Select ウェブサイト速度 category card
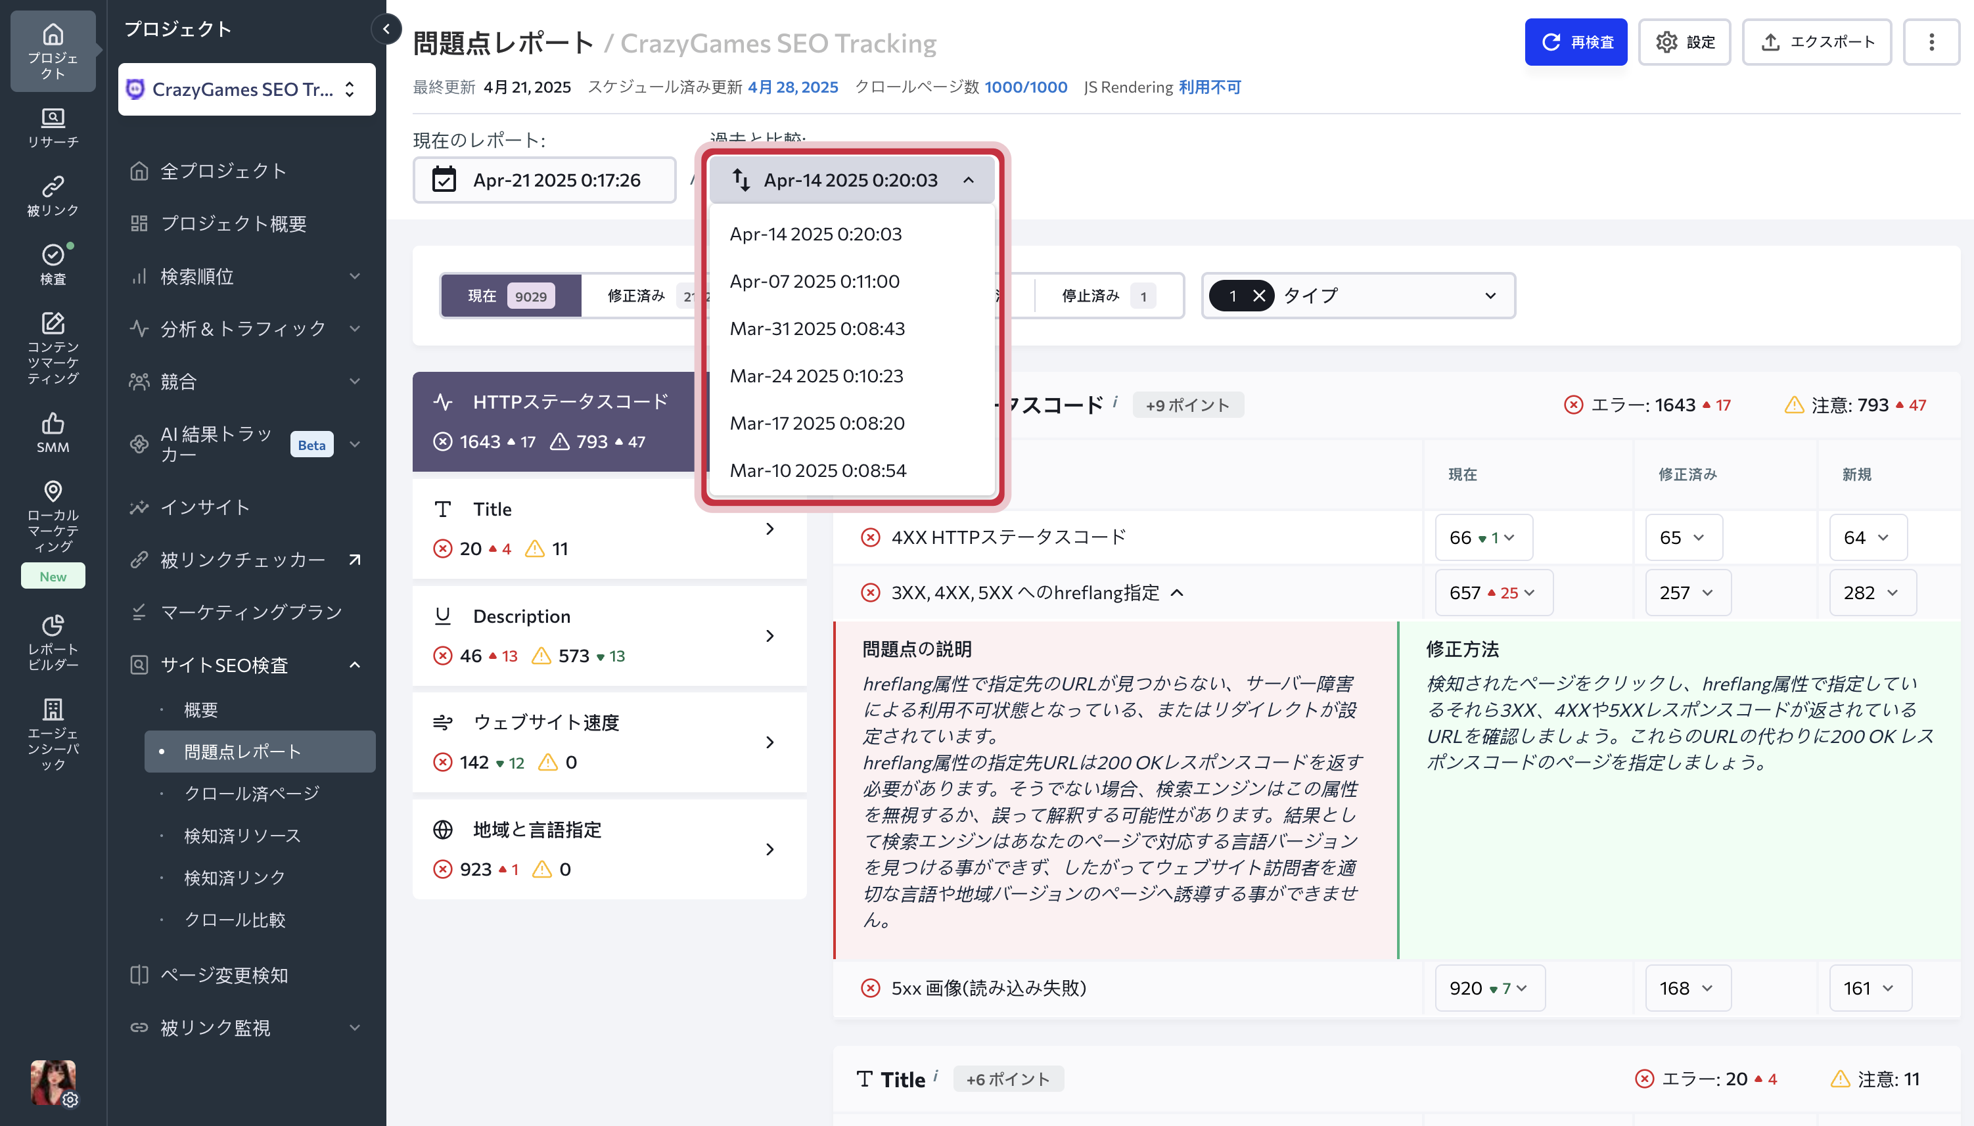The image size is (1974, 1126). (610, 742)
